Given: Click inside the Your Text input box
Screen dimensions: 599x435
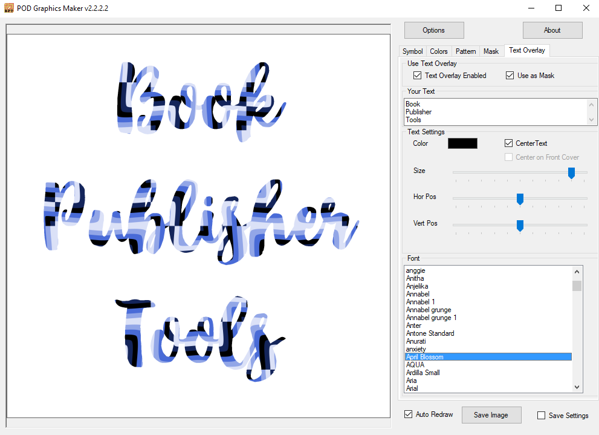Looking at the screenshot, I should click(496, 112).
